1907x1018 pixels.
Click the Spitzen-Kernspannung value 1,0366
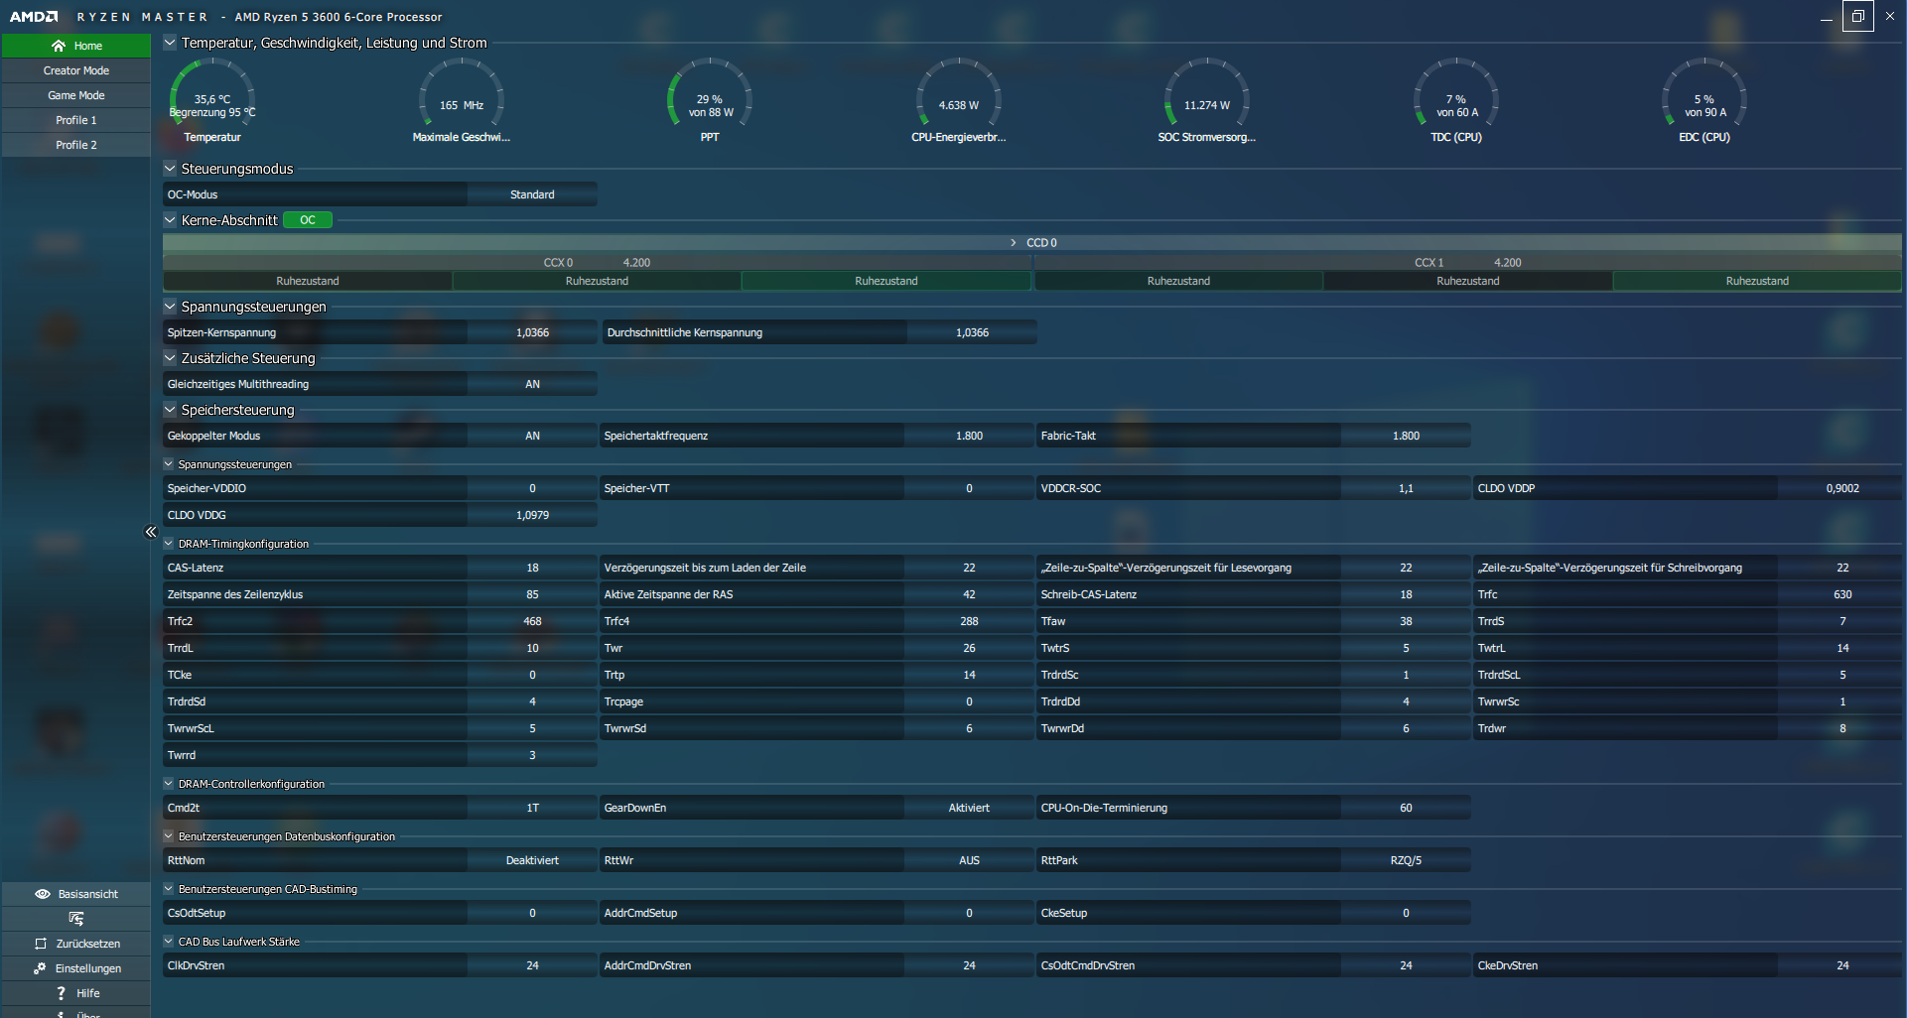click(x=532, y=332)
